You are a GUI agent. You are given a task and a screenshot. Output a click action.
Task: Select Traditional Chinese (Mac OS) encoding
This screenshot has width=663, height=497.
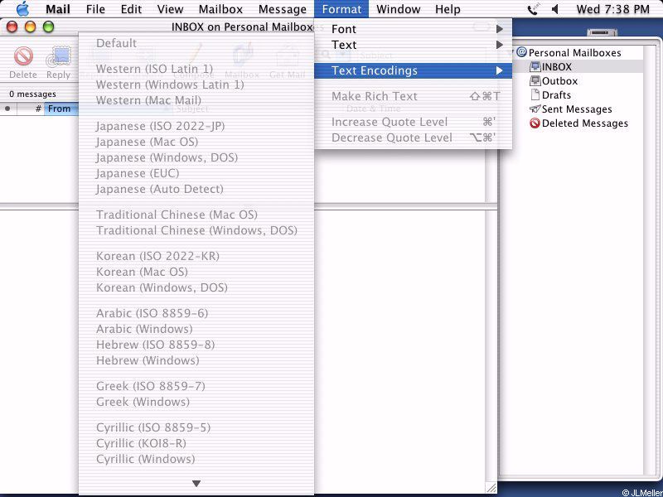tap(196, 215)
